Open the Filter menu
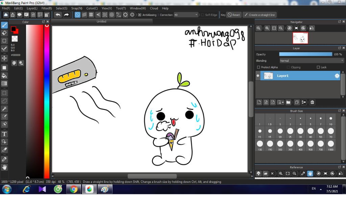Image resolution: width=346 pixels, height=223 pixels. click(x=47, y=8)
